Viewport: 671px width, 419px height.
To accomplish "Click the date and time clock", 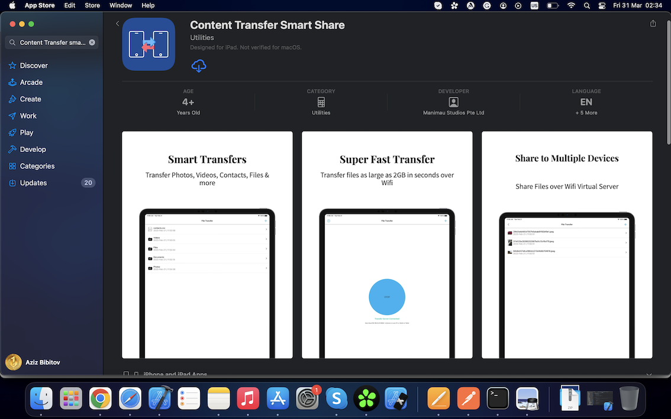I will (x=637, y=5).
